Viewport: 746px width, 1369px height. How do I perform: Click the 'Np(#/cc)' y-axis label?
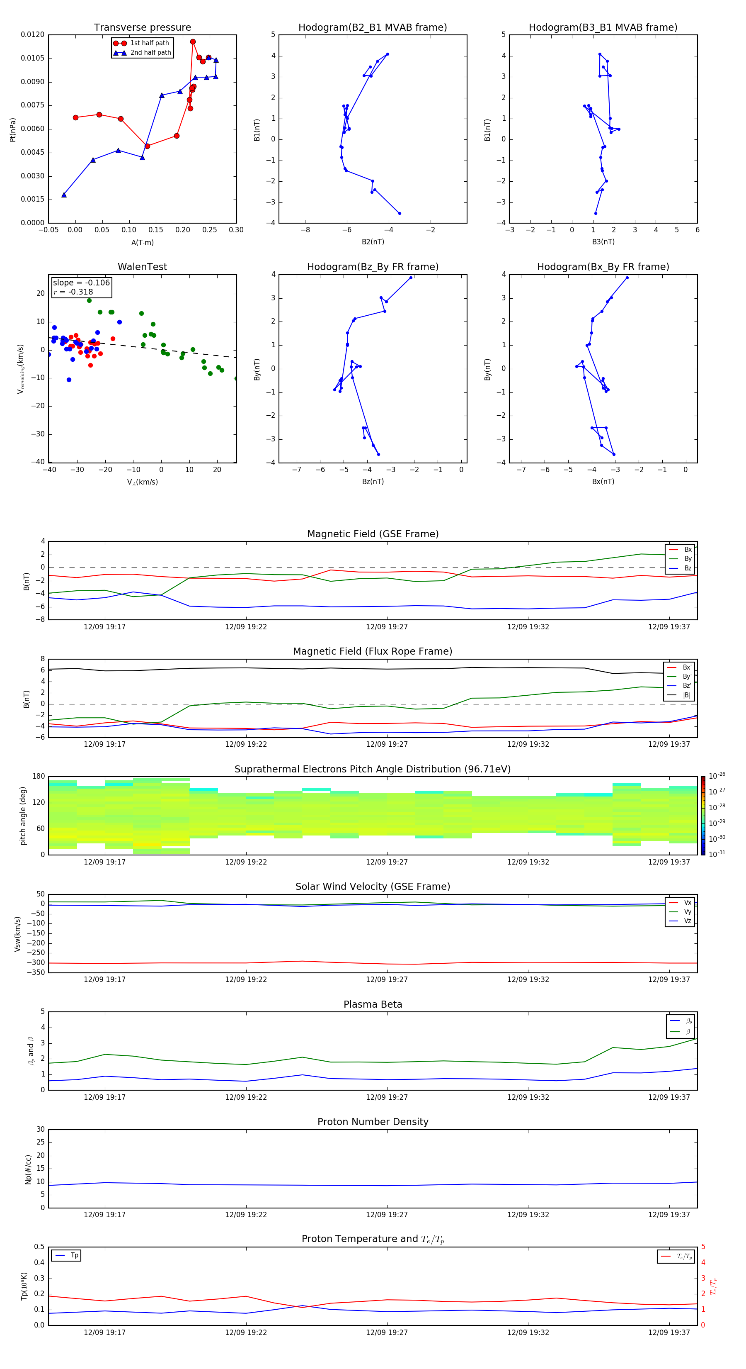click(x=28, y=1169)
